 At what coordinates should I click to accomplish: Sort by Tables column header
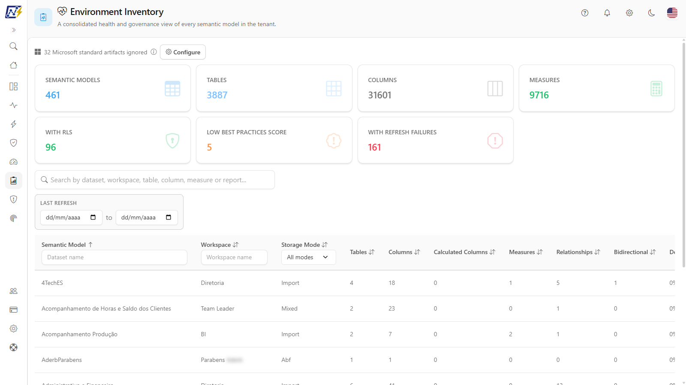pos(362,252)
